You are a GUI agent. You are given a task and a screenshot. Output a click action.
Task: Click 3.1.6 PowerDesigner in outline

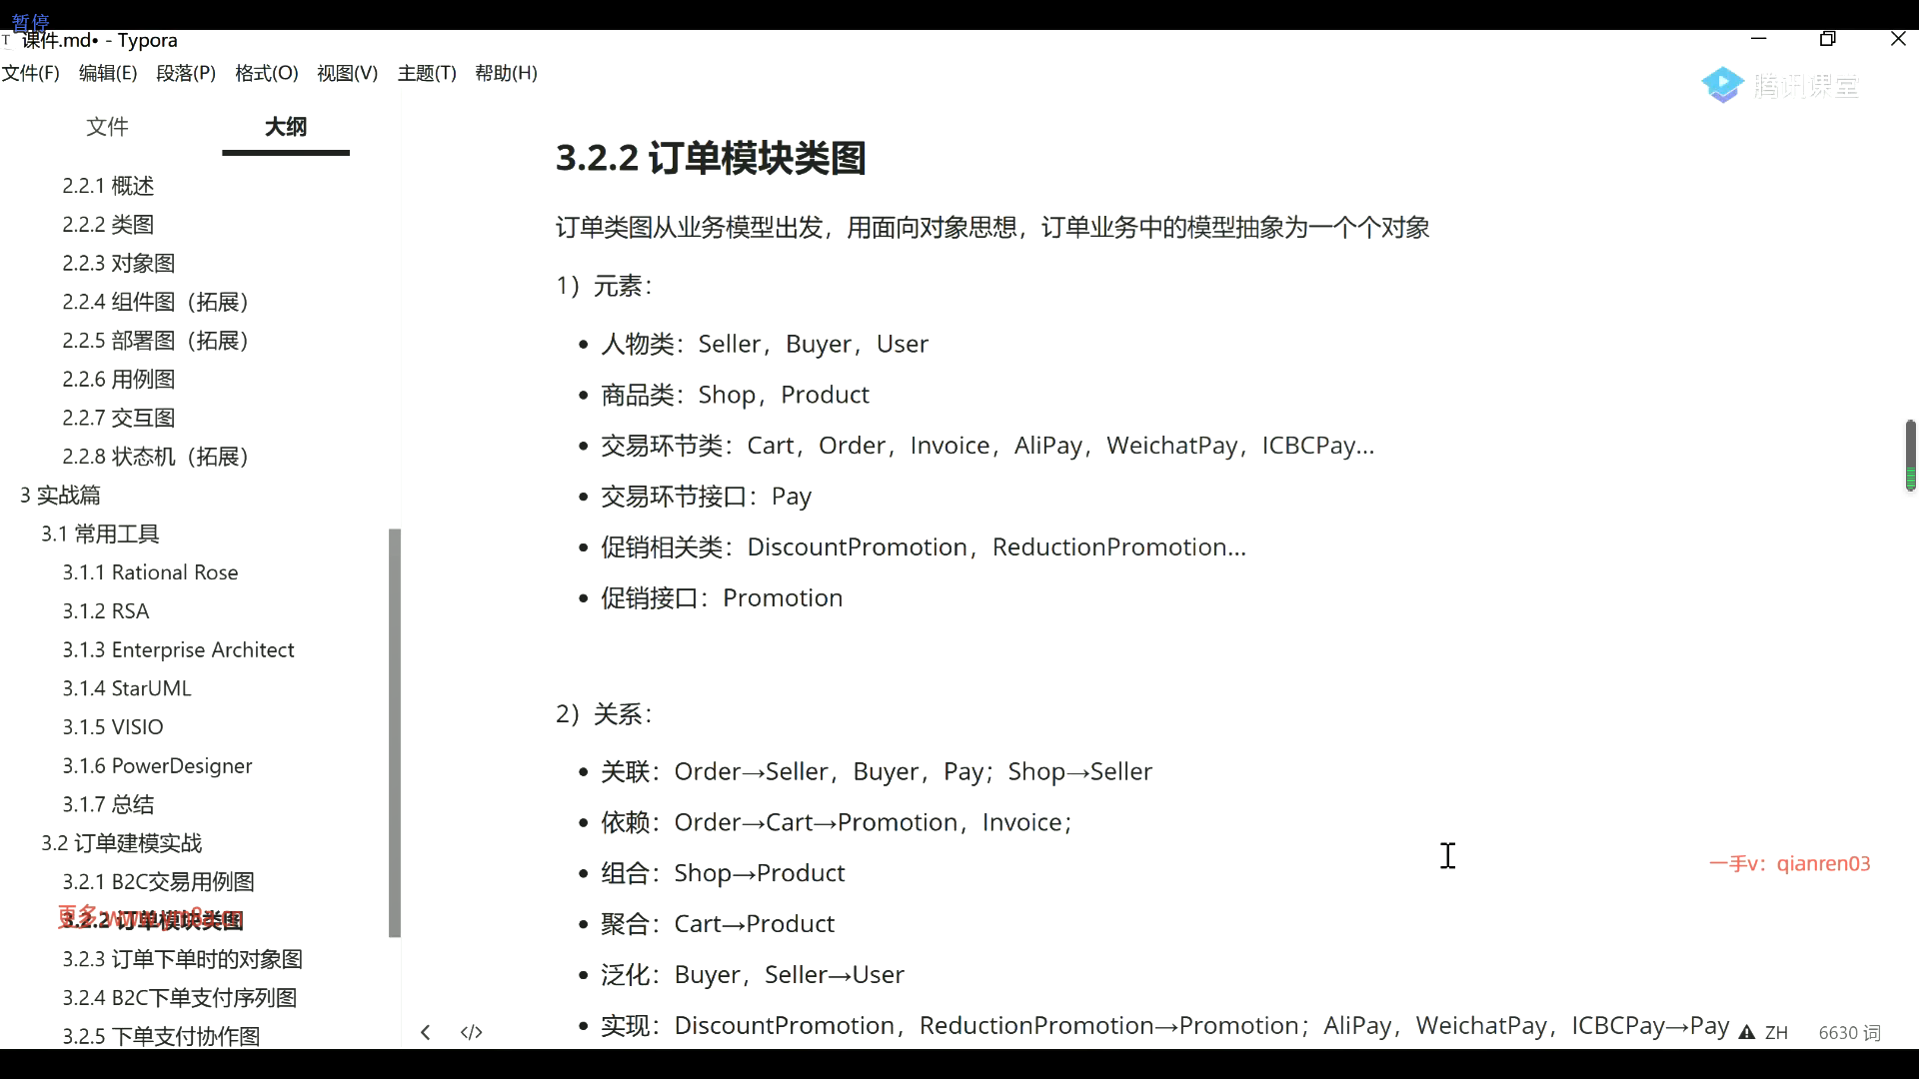click(157, 765)
